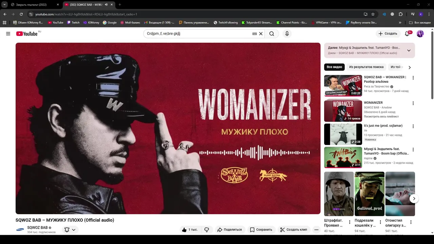
Task: Open Chrome three-dot menu
Action: pos(429,14)
